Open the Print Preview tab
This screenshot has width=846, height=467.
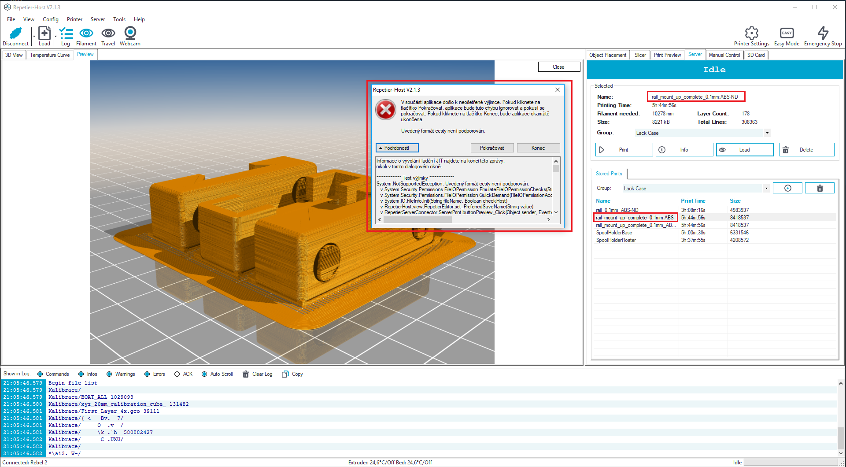[x=667, y=55]
